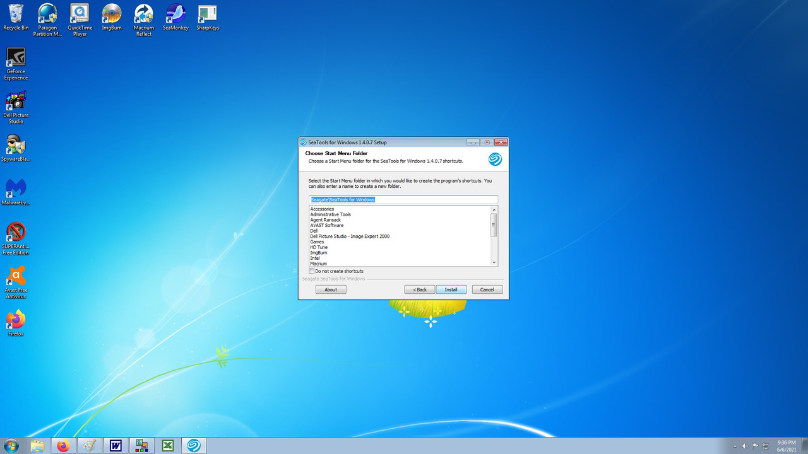Click the folder list scroll up arrow

point(494,209)
